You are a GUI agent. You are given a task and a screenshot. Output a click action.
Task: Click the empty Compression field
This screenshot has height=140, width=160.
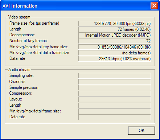(115, 94)
